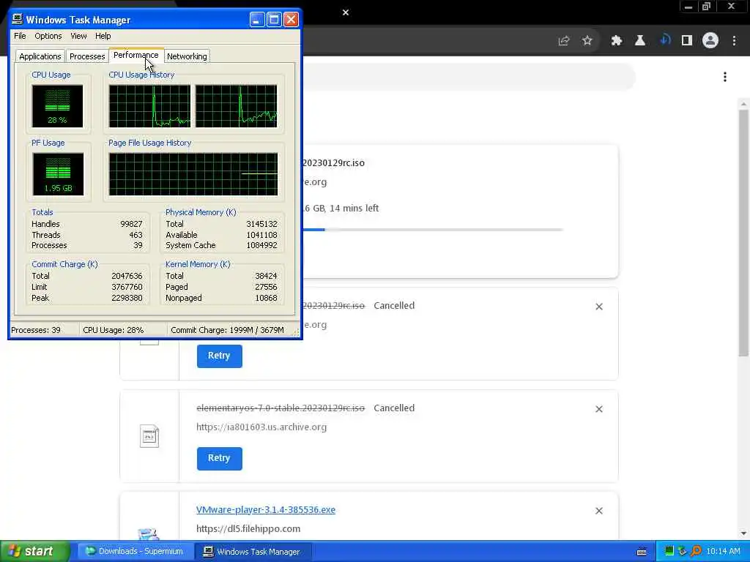Open the Options menu in Task Manager
750x562 pixels.
(x=48, y=36)
